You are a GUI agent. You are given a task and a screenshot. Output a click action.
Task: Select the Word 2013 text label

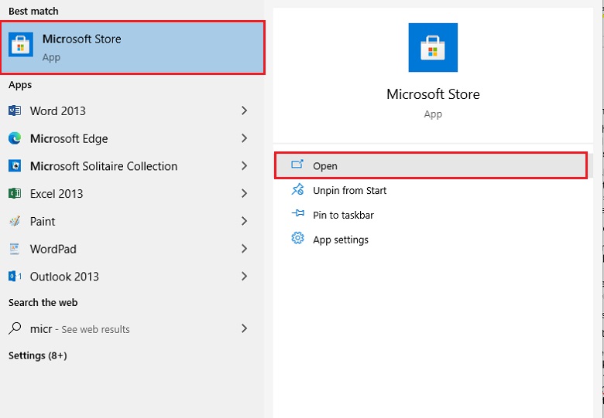(58, 111)
